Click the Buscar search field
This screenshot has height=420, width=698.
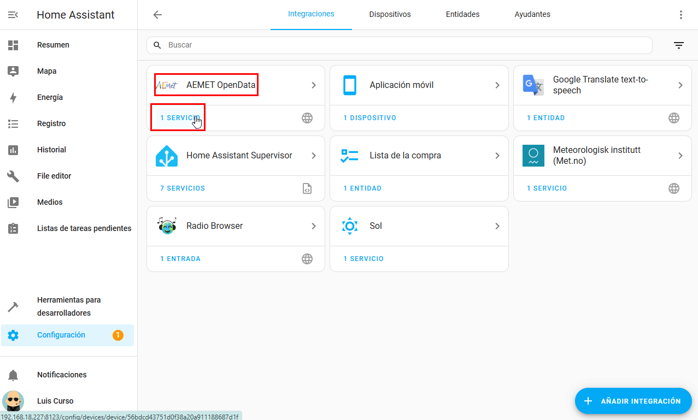pos(400,45)
